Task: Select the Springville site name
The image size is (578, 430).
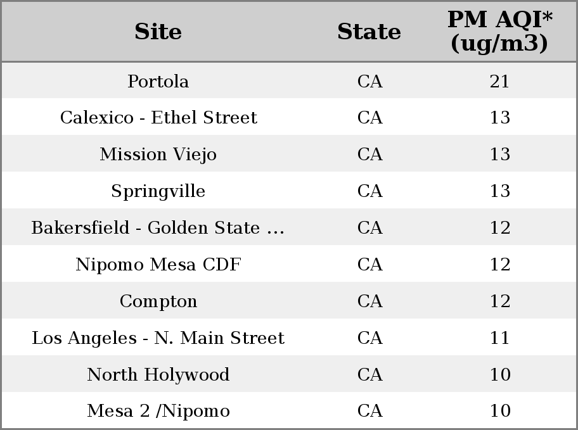Action: (x=158, y=191)
